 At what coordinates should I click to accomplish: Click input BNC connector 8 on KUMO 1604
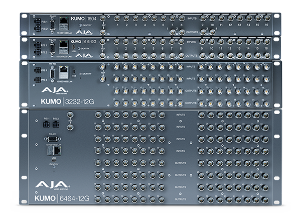182,18
